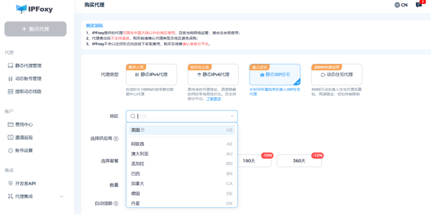Expand the 代理集成 sidebar section

tap(61, 196)
